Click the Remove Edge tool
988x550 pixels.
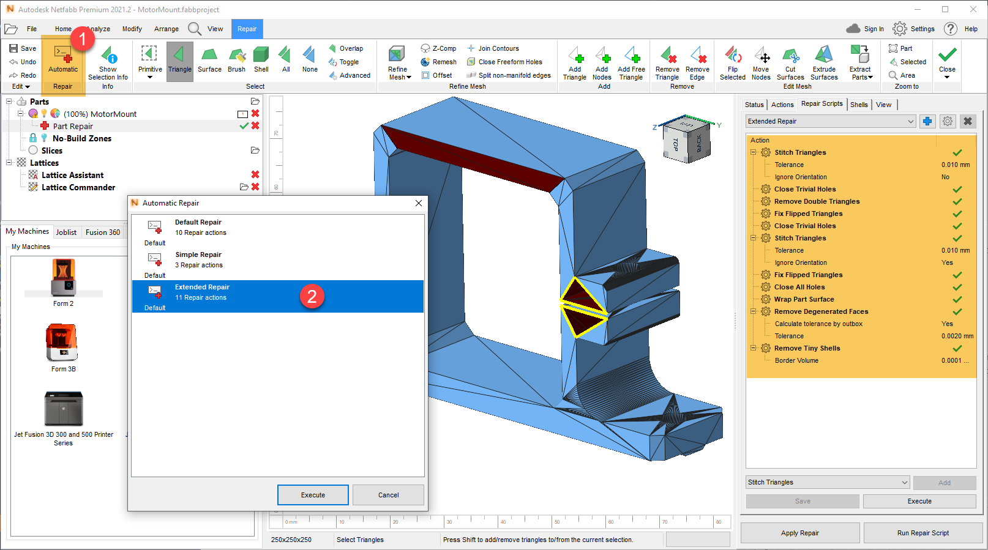(697, 63)
